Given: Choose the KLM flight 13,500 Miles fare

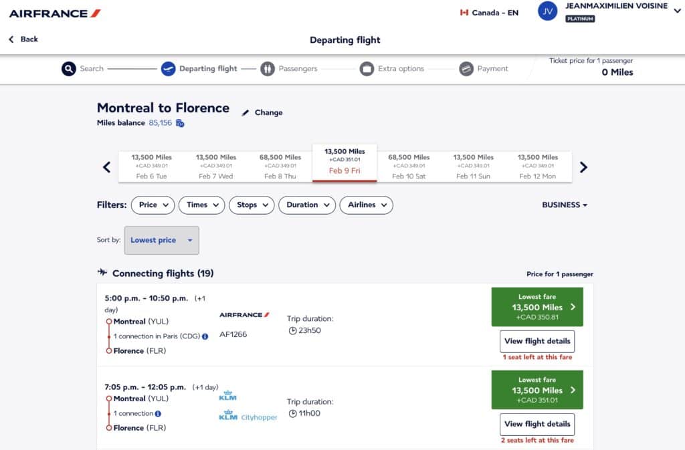Looking at the screenshot, I should pyautogui.click(x=537, y=390).
